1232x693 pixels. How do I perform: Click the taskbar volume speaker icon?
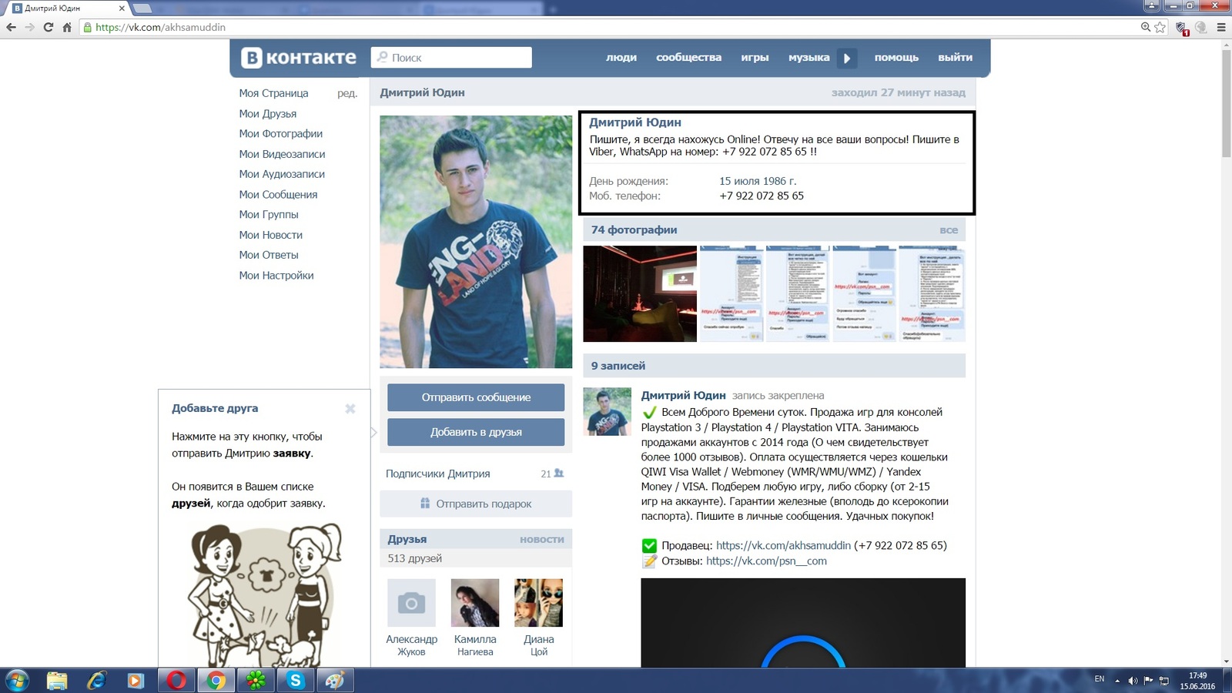(x=1133, y=681)
